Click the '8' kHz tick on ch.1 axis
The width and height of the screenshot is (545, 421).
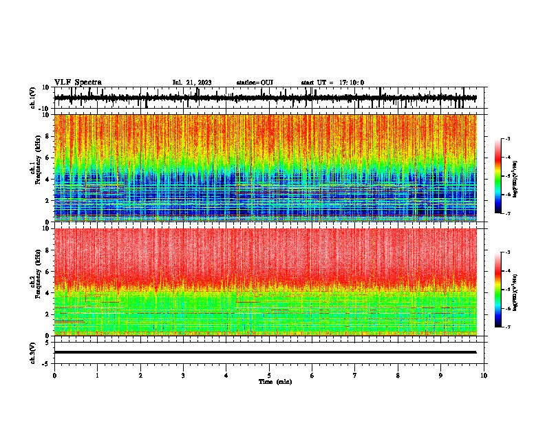click(x=48, y=136)
